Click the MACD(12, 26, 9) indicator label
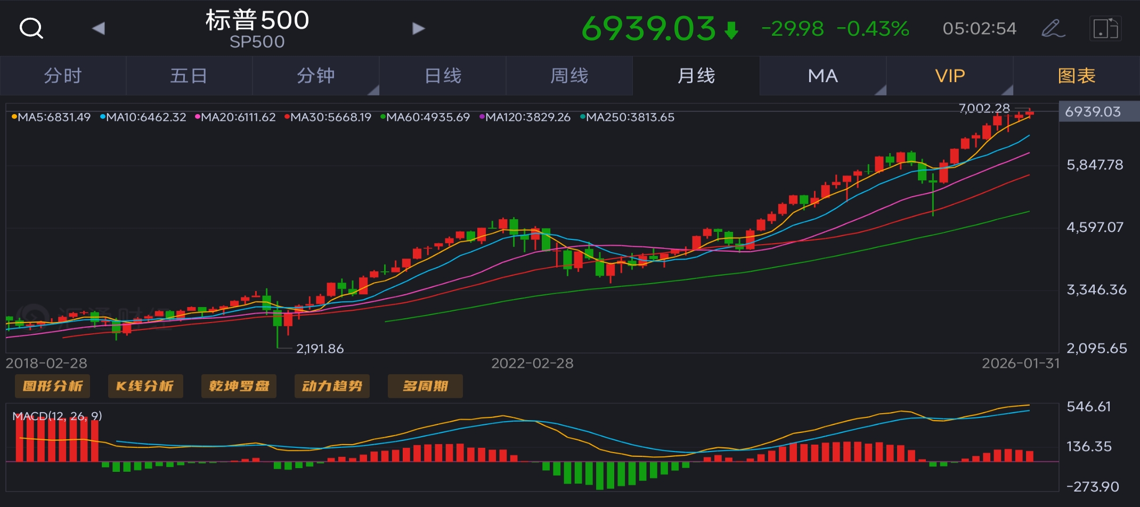Screen dimensions: 1140x507 (57, 416)
